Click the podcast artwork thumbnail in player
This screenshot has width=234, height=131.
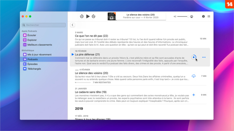pos(112,16)
